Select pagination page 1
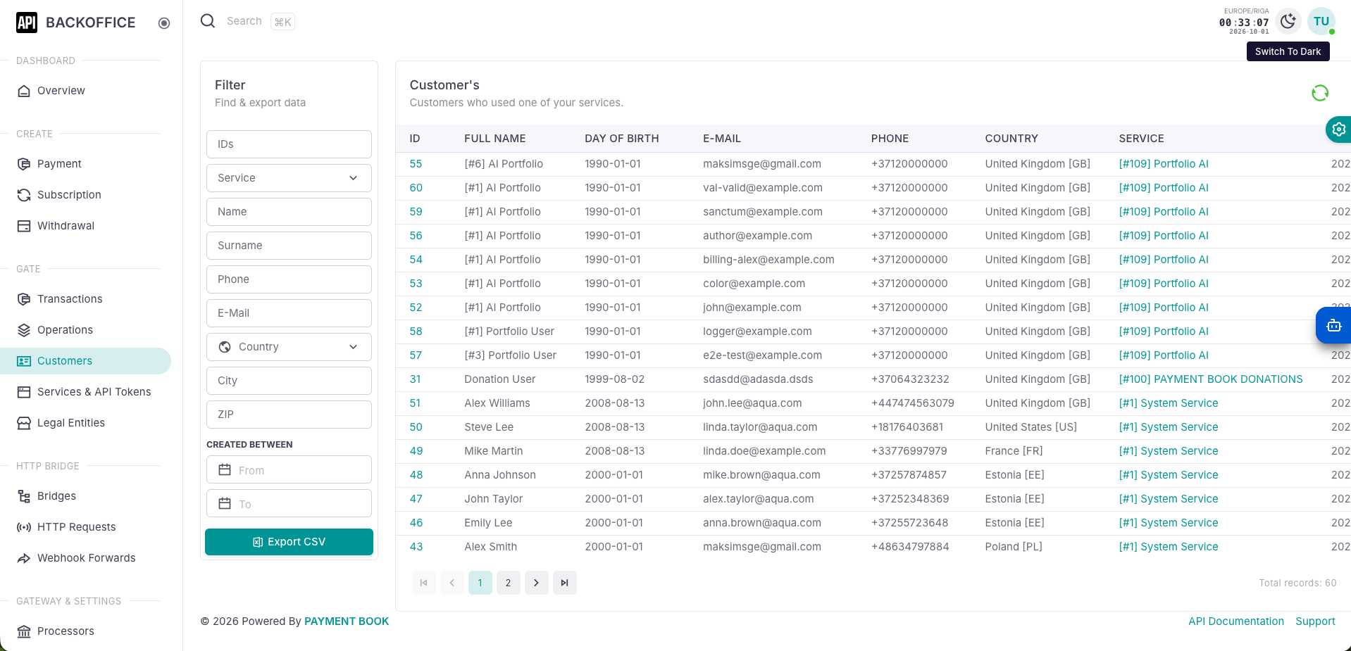1351x651 pixels. pos(480,583)
